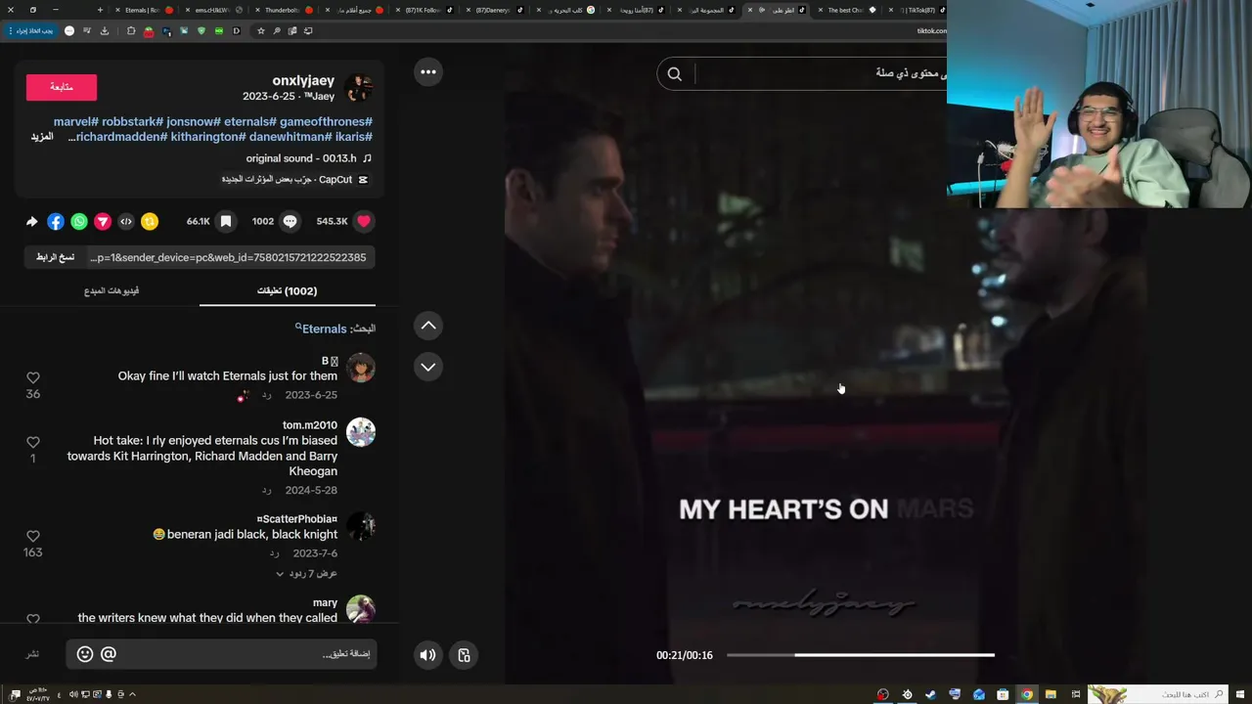This screenshot has width=1252, height=704.
Task: Go to previous video with up arrow
Action: point(428,326)
